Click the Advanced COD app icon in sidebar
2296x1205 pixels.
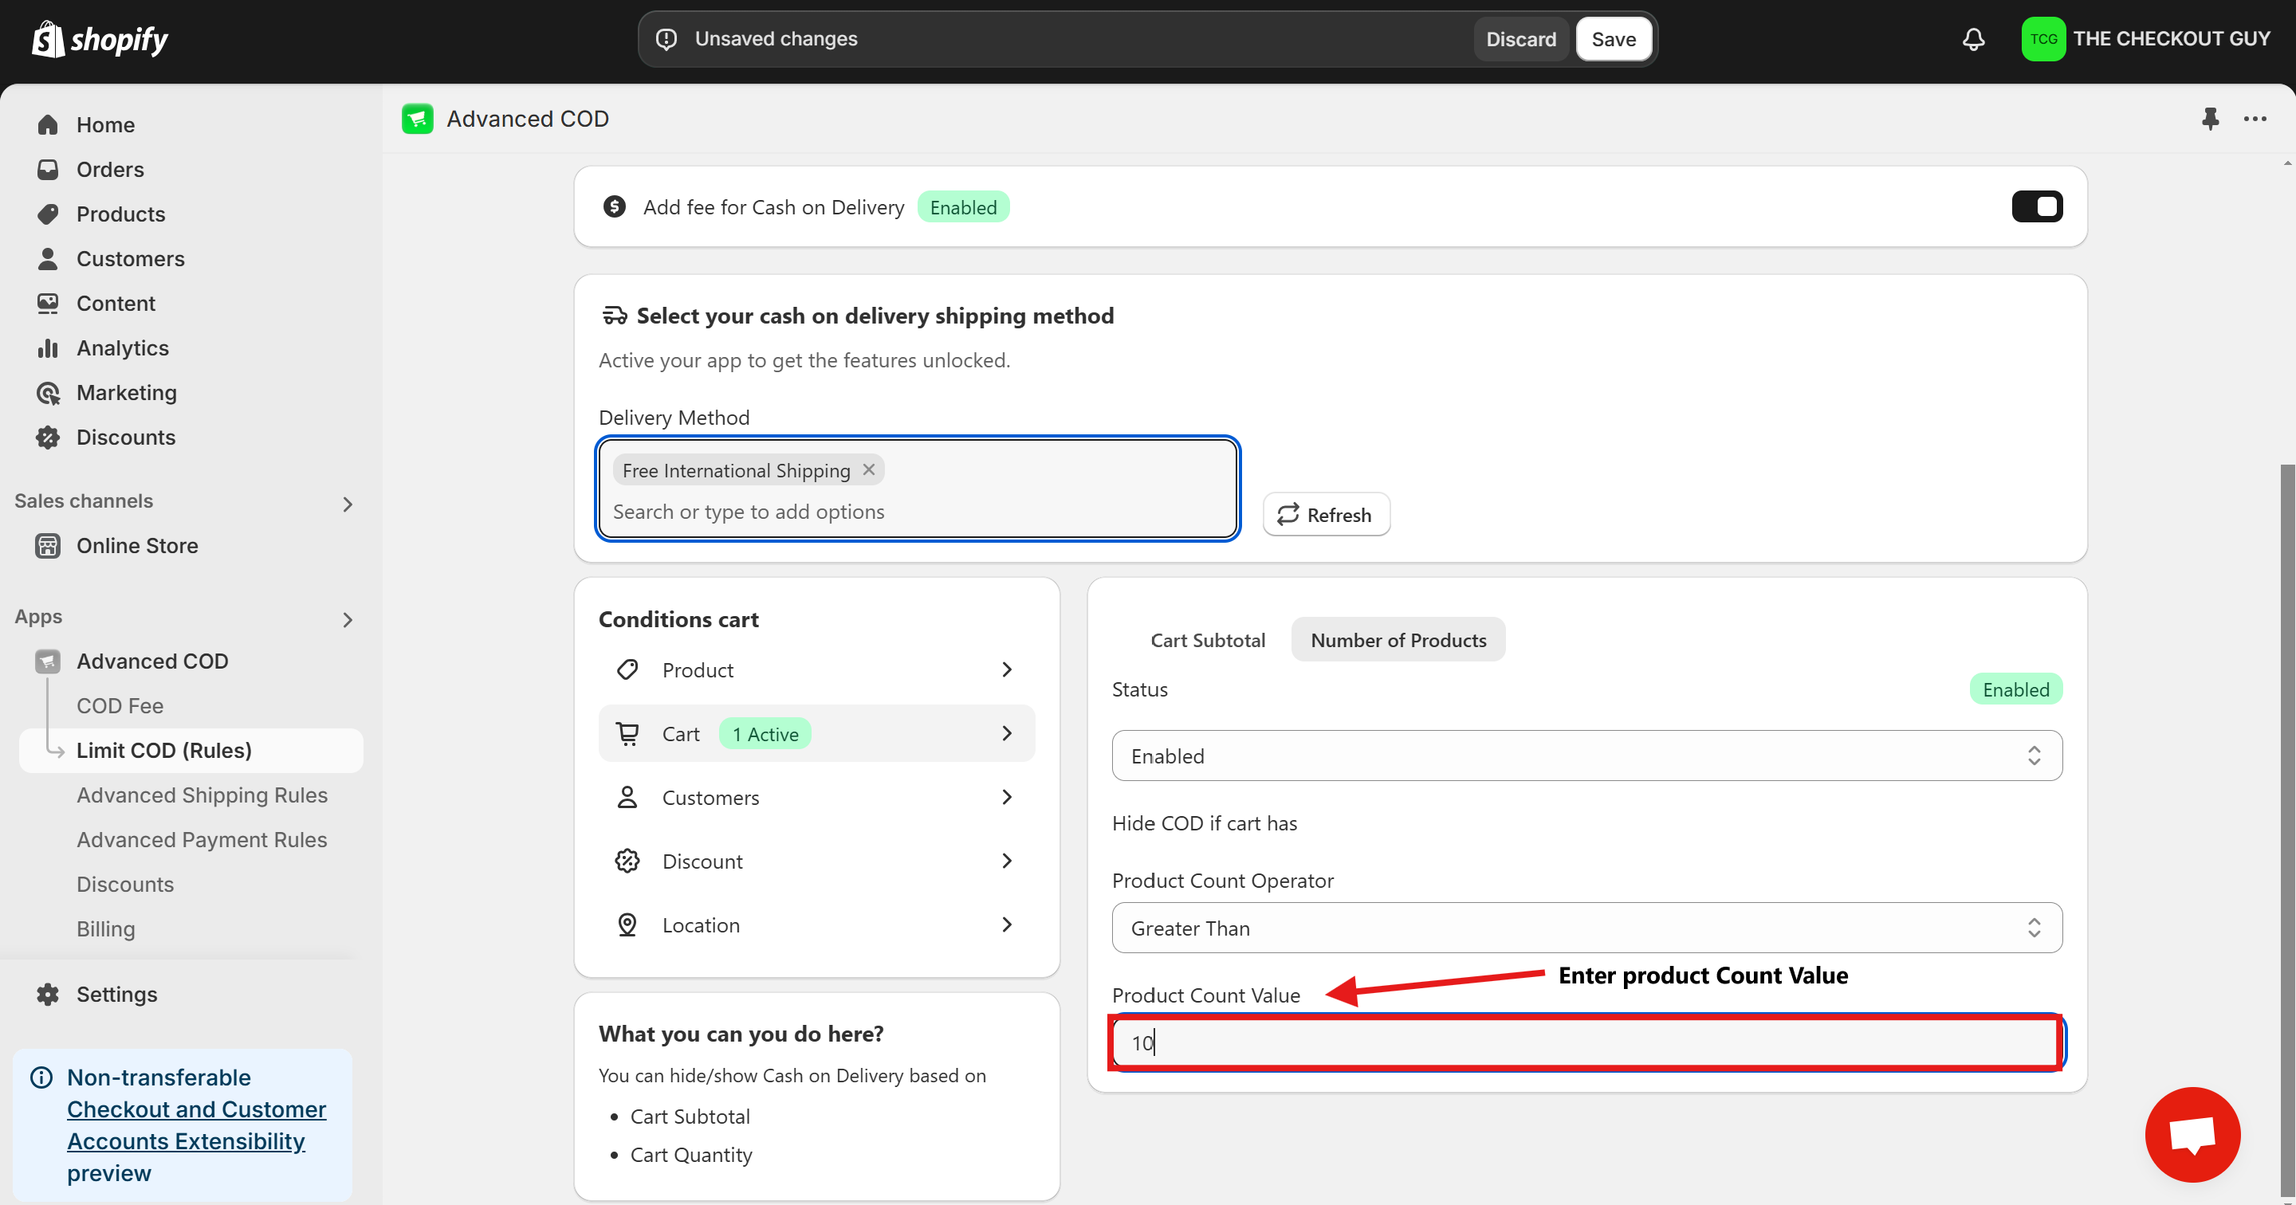pyautogui.click(x=48, y=661)
